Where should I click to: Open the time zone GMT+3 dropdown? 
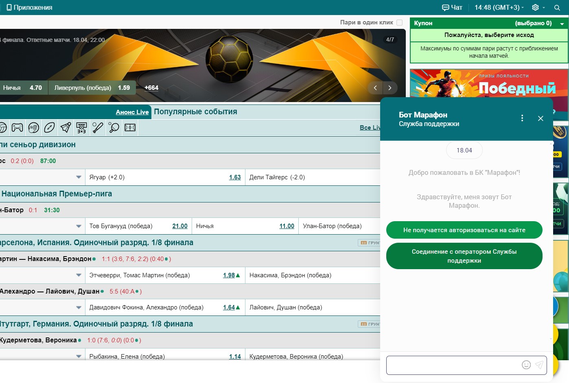[x=499, y=8]
